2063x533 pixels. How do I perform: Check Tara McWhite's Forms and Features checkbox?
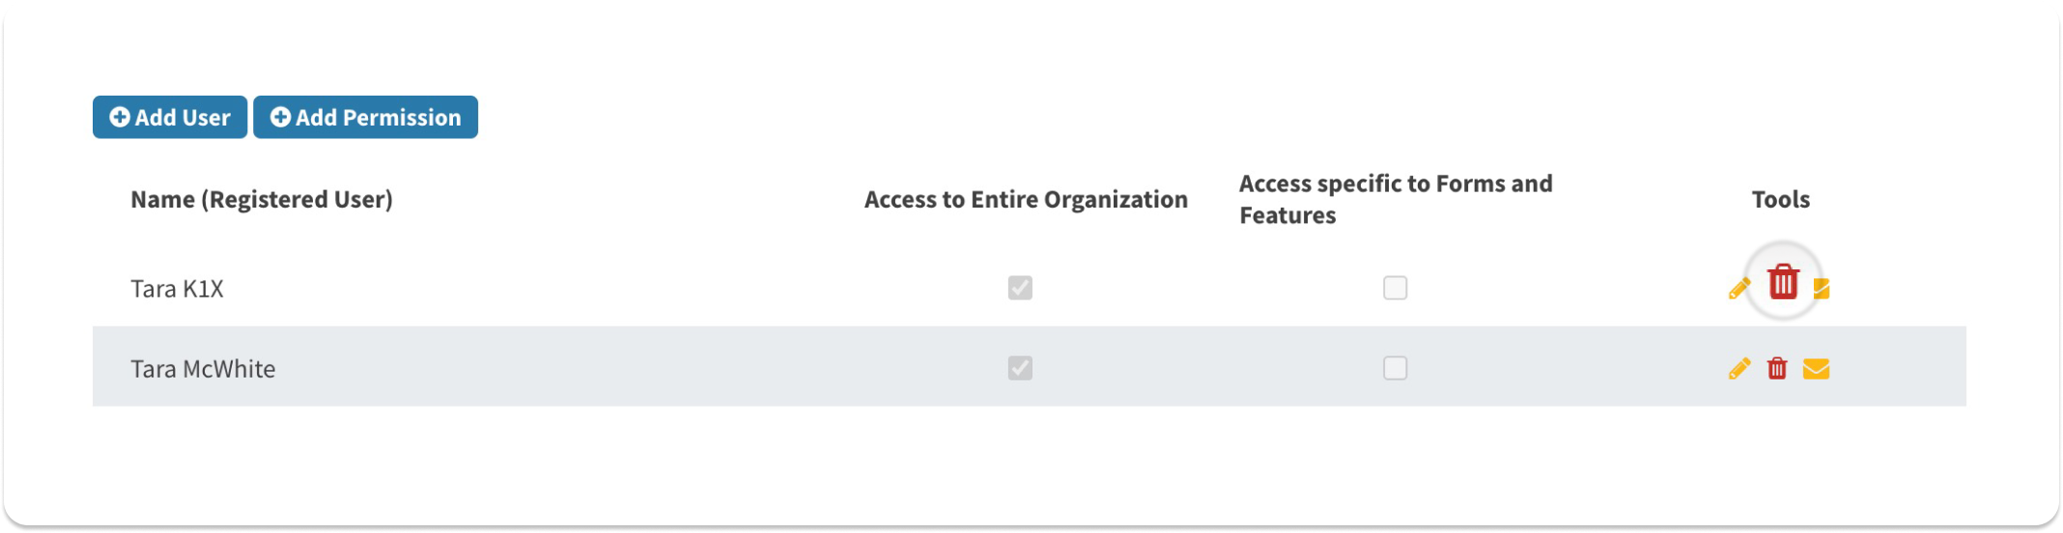point(1395,368)
